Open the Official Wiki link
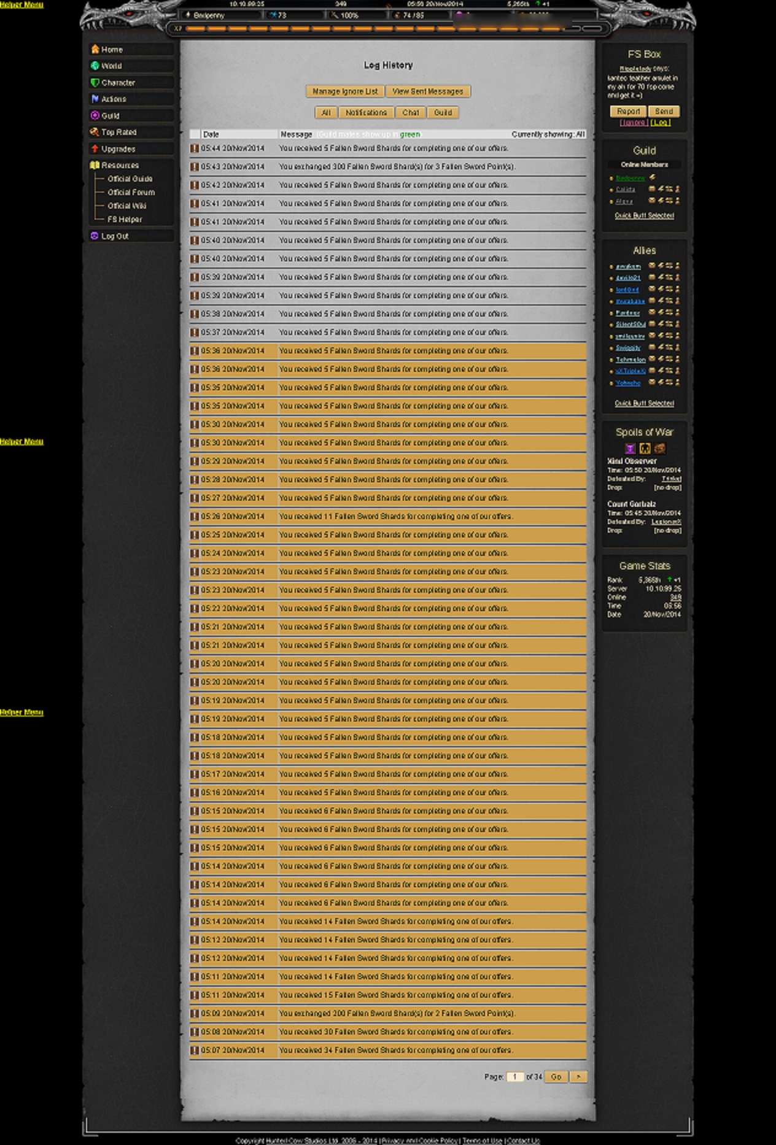The height and width of the screenshot is (1145, 776). point(127,206)
